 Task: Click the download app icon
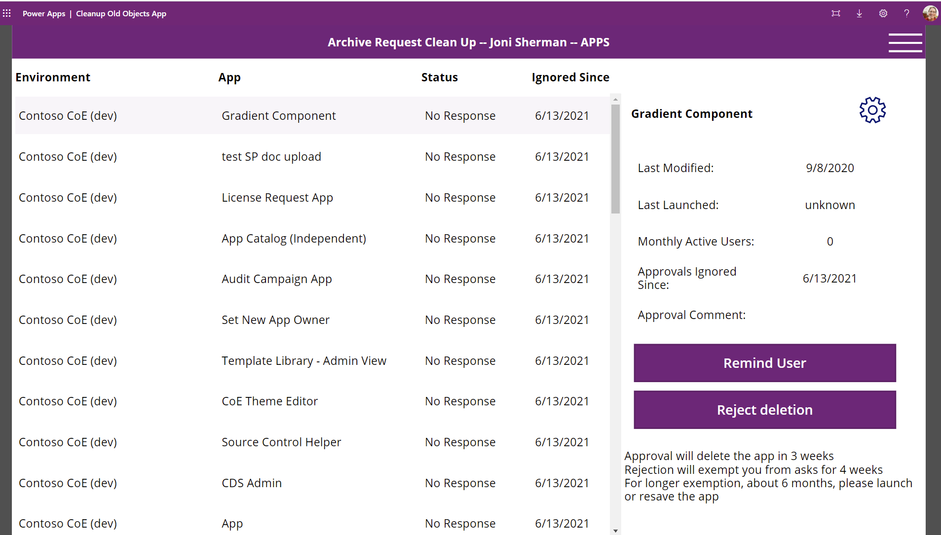pyautogui.click(x=859, y=13)
